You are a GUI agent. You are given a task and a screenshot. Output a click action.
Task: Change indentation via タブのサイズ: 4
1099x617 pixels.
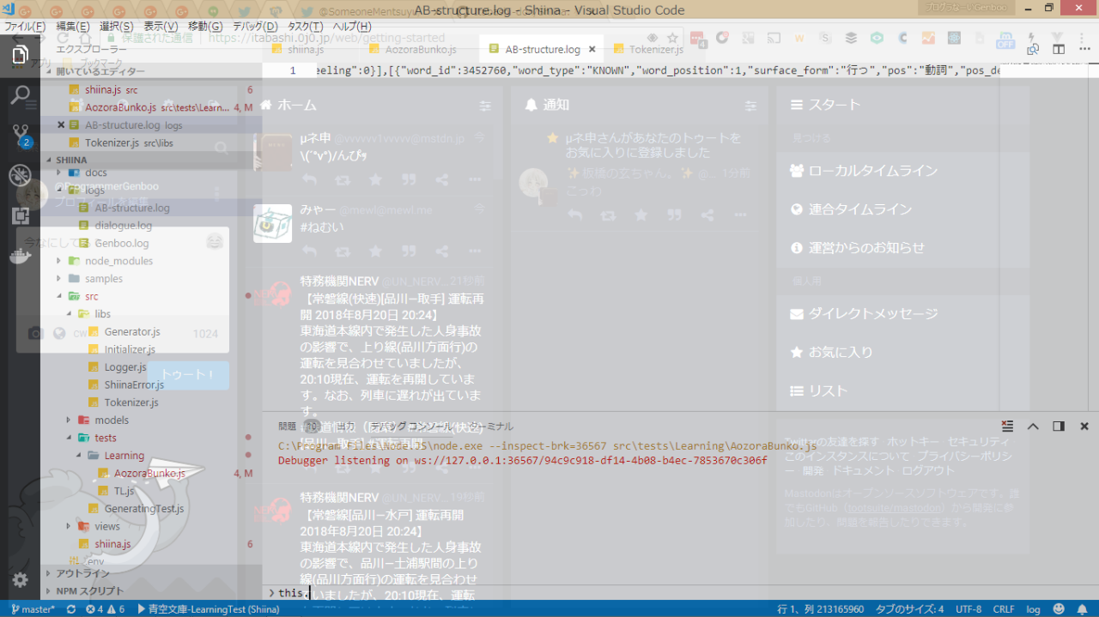[909, 609]
